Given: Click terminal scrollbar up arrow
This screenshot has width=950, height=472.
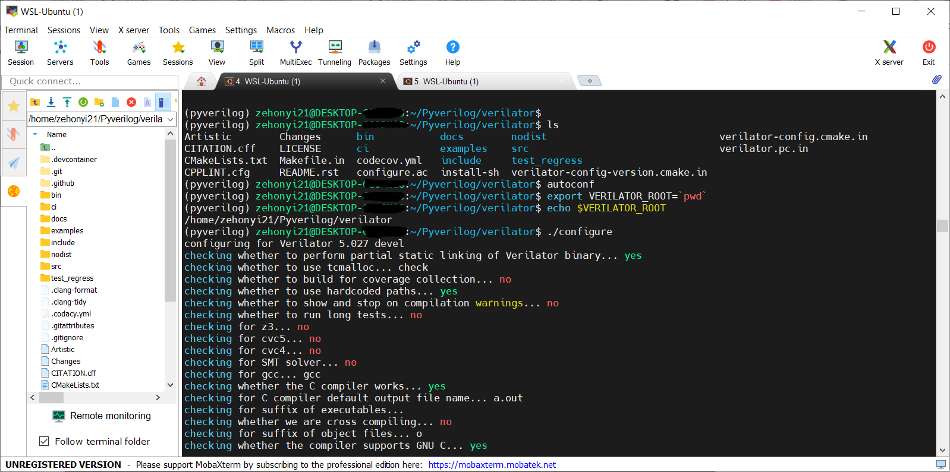Looking at the screenshot, I should pyautogui.click(x=942, y=96).
